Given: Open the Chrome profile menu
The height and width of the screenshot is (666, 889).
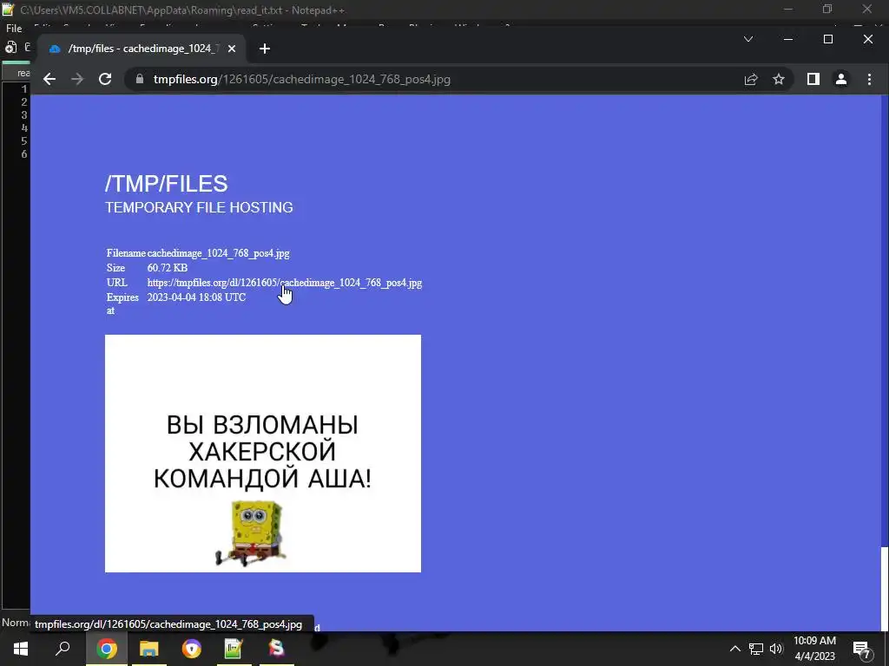Looking at the screenshot, I should tap(840, 79).
